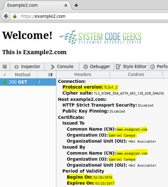The width and height of the screenshot is (168, 187).
Task: Open a new tab with the plus icon
Action: [x=76, y=5]
